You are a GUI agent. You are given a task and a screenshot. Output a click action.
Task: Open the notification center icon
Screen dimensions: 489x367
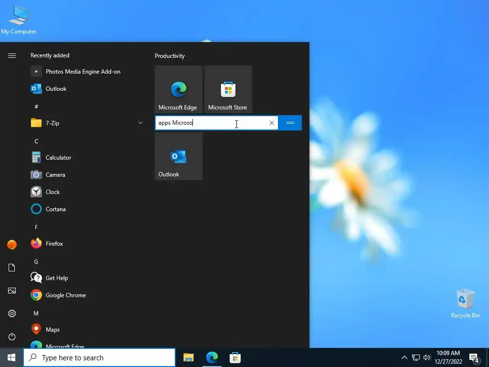474,358
